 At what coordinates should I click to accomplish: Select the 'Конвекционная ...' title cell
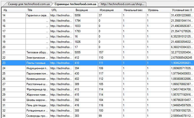pyautogui.click(x=38, y=79)
